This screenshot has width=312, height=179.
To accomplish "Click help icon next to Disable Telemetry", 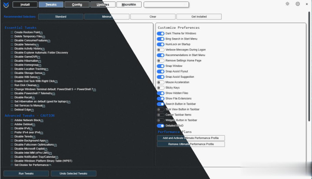I will coord(38,45).
